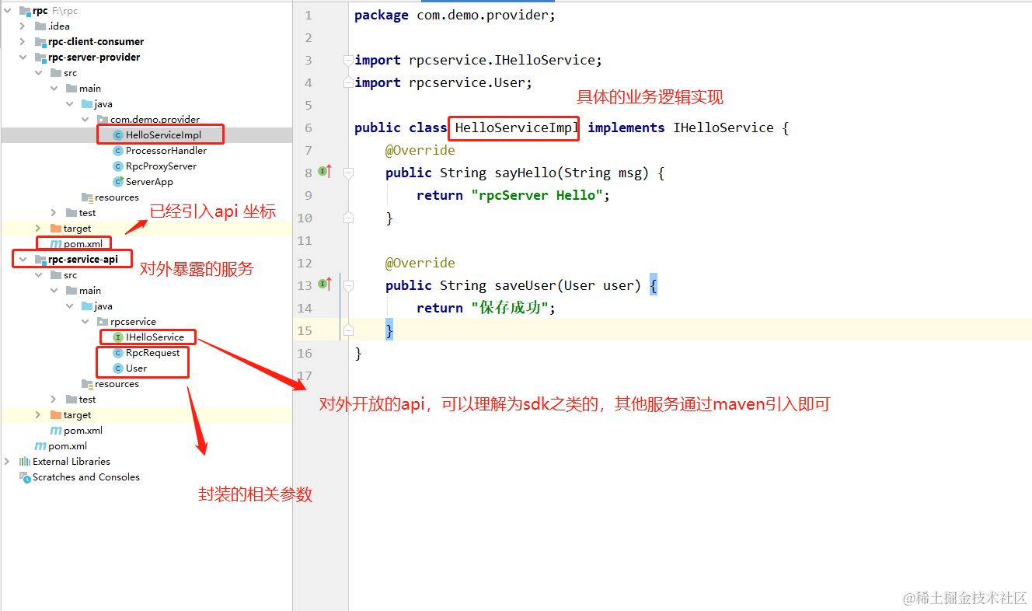Click line number 17 in the gutter

tap(305, 375)
